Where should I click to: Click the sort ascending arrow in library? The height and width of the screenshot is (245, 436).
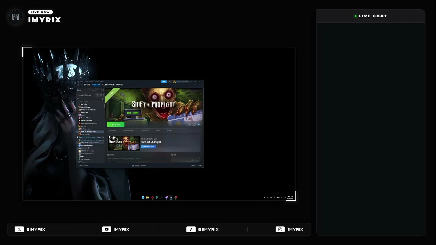point(97,95)
